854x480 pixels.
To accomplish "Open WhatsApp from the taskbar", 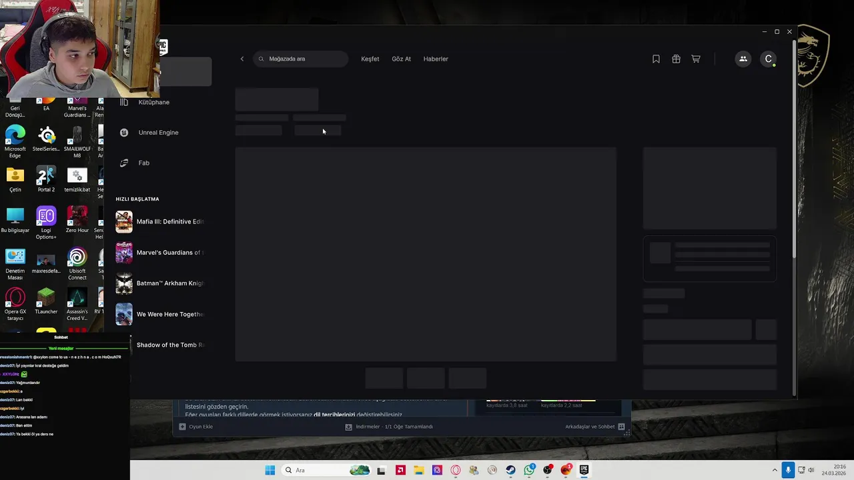I will point(529,470).
